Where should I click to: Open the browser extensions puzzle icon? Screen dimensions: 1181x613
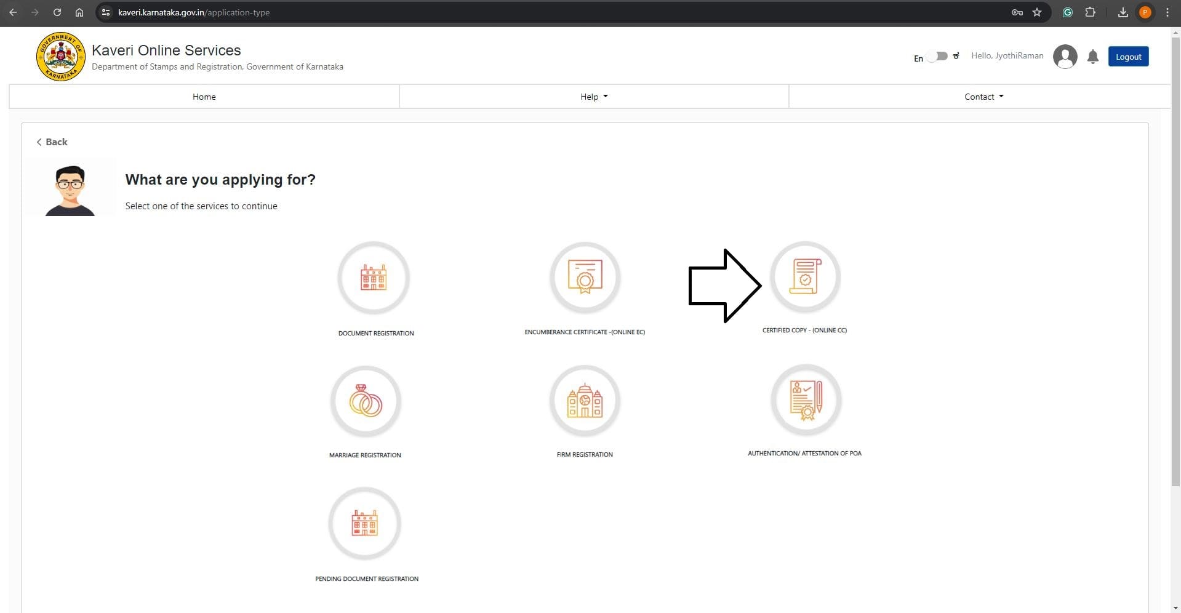pos(1090,12)
